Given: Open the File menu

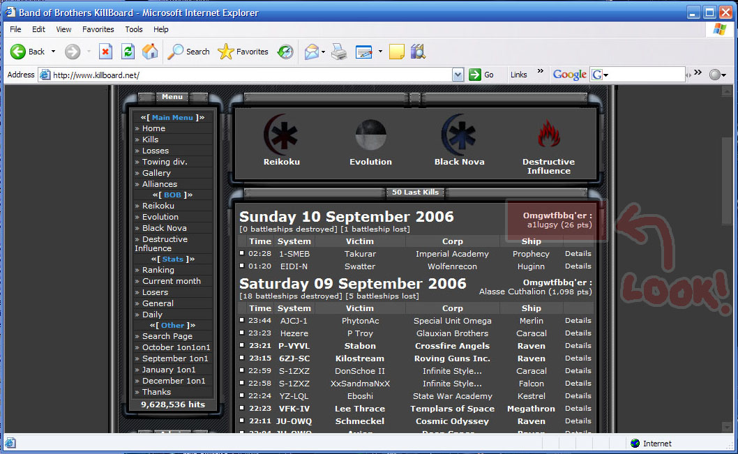Looking at the screenshot, I should [x=15, y=29].
